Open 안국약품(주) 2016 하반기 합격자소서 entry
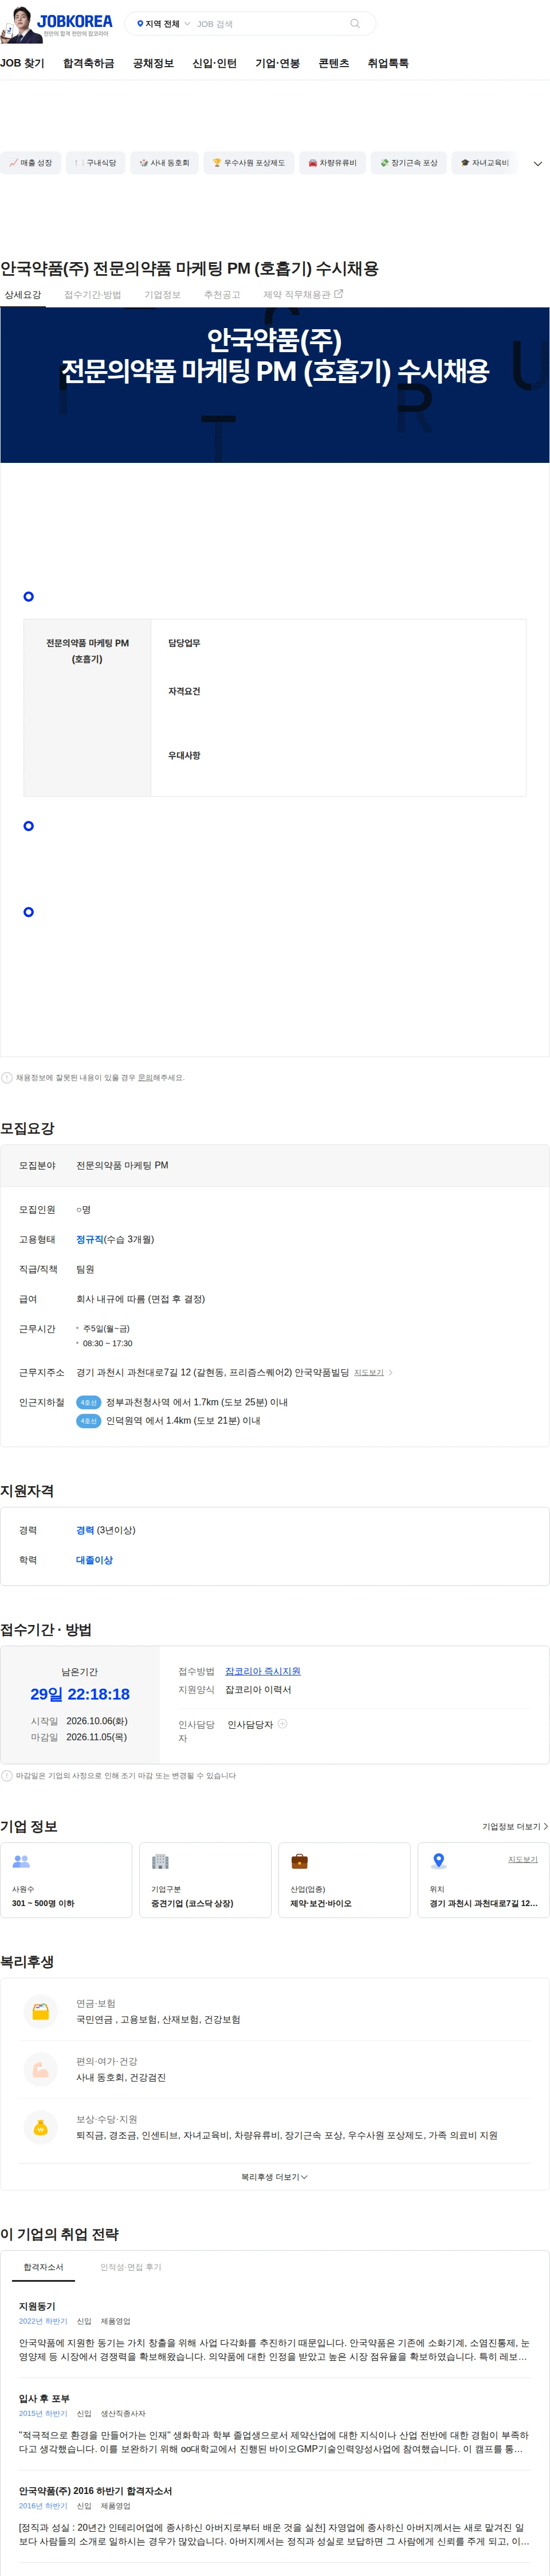 pyautogui.click(x=274, y=2516)
